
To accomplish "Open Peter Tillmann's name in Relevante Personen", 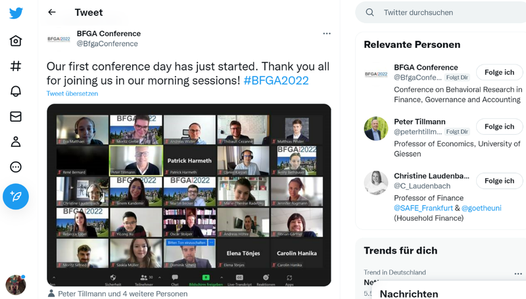I will click(419, 122).
